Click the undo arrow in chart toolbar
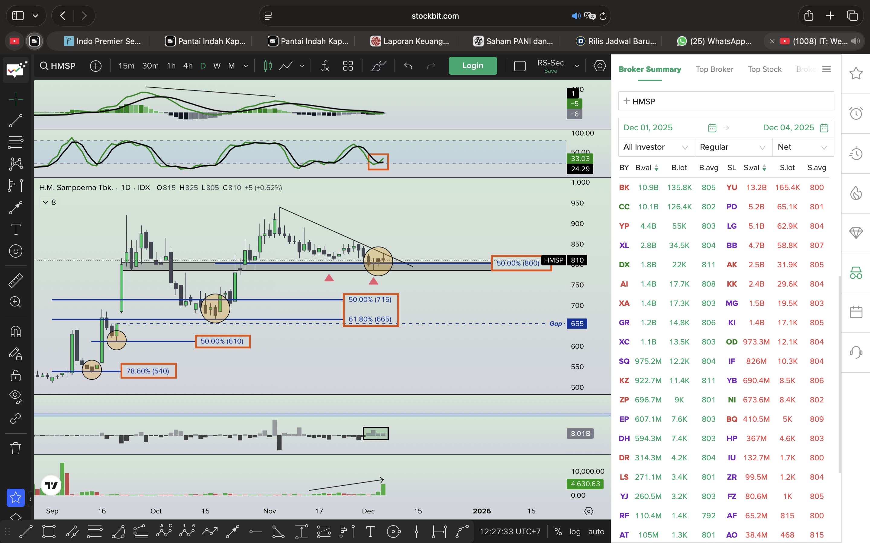This screenshot has width=870, height=543. (x=408, y=66)
